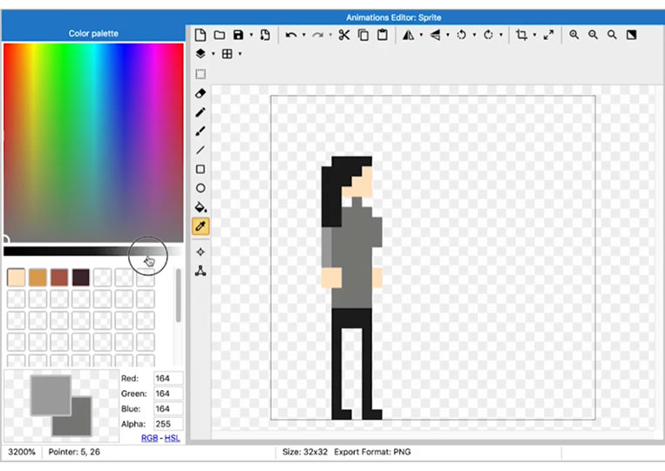Click the Rotate clockwise icon

[488, 35]
